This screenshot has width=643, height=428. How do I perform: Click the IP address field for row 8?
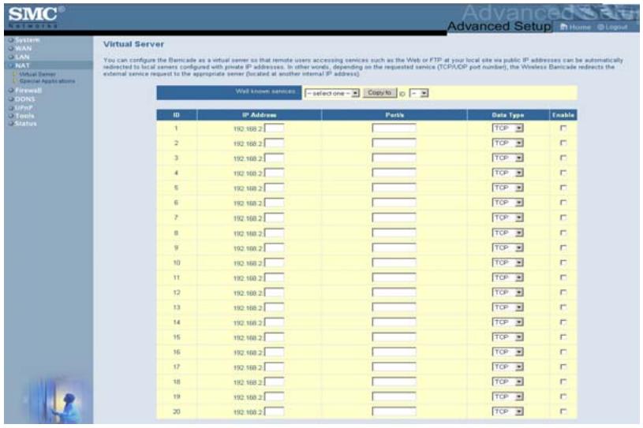tap(275, 233)
